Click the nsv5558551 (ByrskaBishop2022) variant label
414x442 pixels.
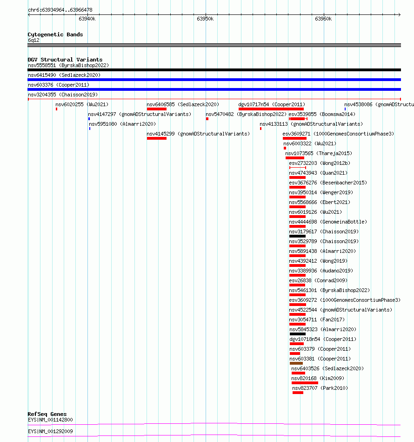68,65
